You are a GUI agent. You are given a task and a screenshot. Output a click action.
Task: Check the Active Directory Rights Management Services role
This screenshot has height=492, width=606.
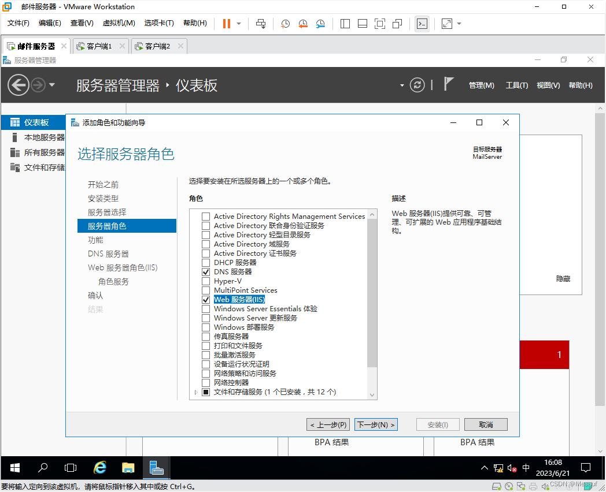(x=206, y=217)
